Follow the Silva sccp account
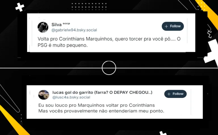 point(173,26)
